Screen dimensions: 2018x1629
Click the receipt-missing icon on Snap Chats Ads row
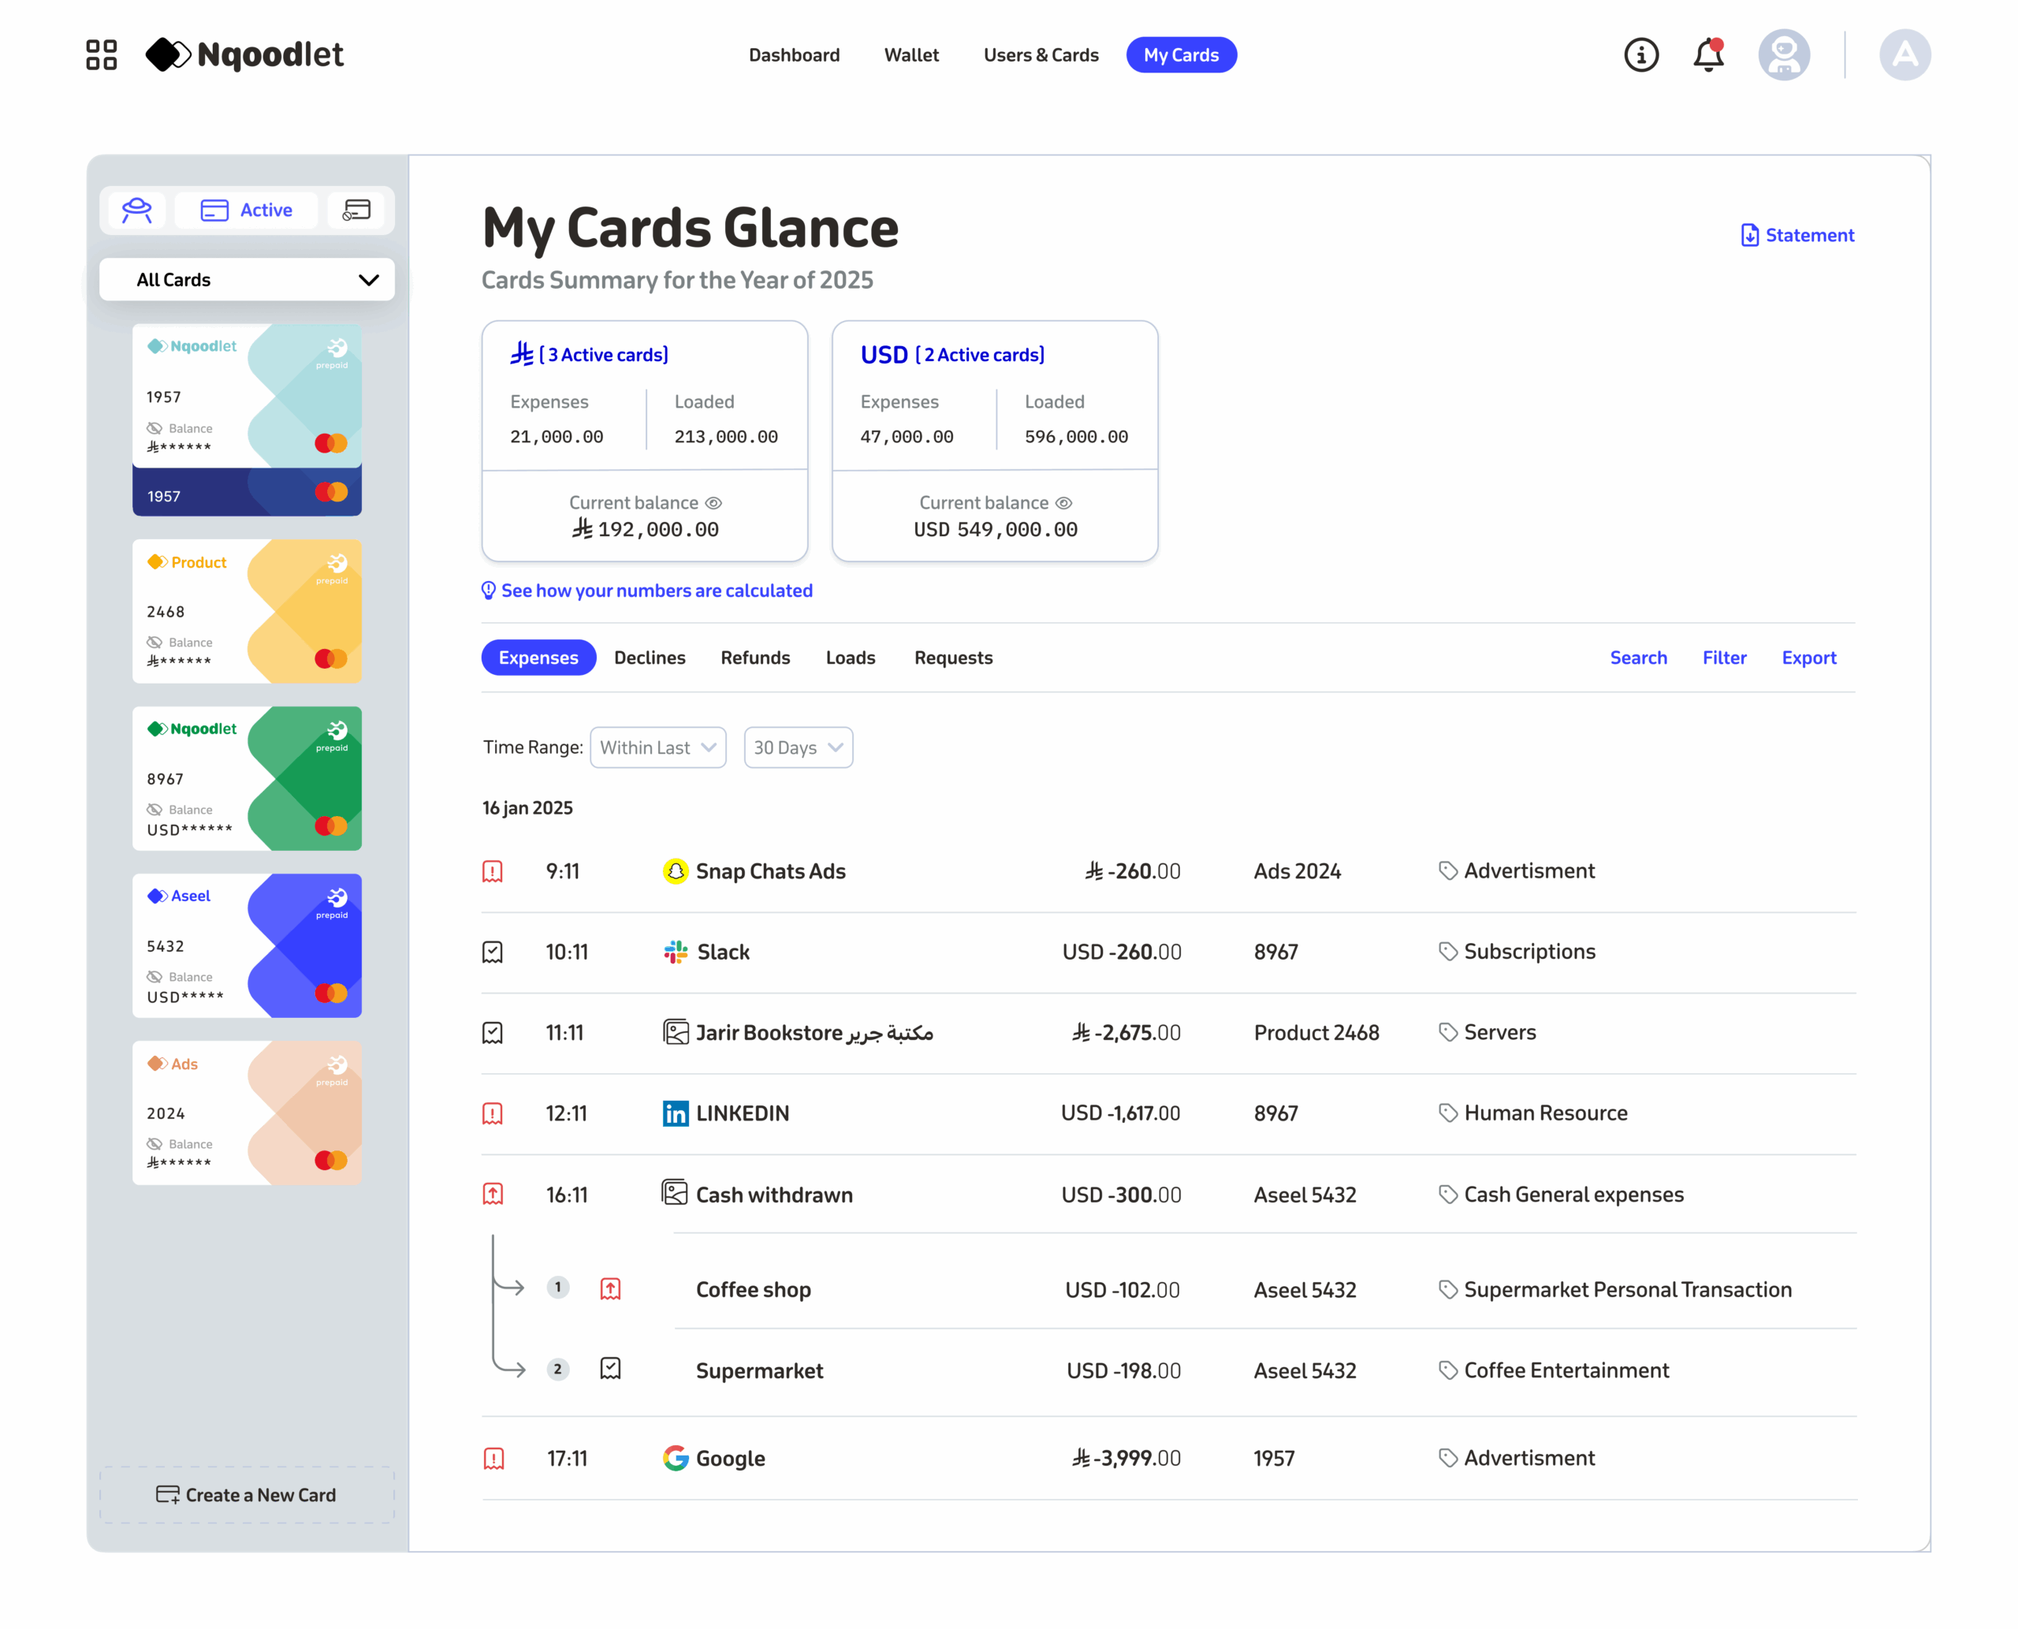493,870
